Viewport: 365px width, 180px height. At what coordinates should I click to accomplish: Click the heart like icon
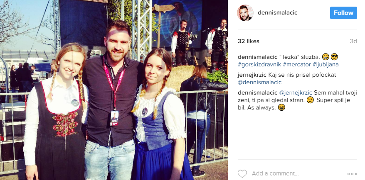pyautogui.click(x=242, y=173)
